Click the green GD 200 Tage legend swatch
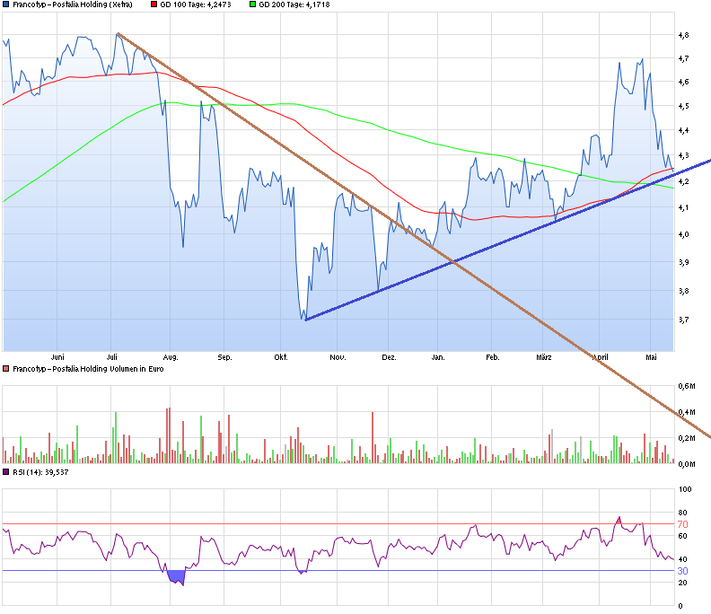Image resolution: width=711 pixels, height=614 pixels. [252, 4]
